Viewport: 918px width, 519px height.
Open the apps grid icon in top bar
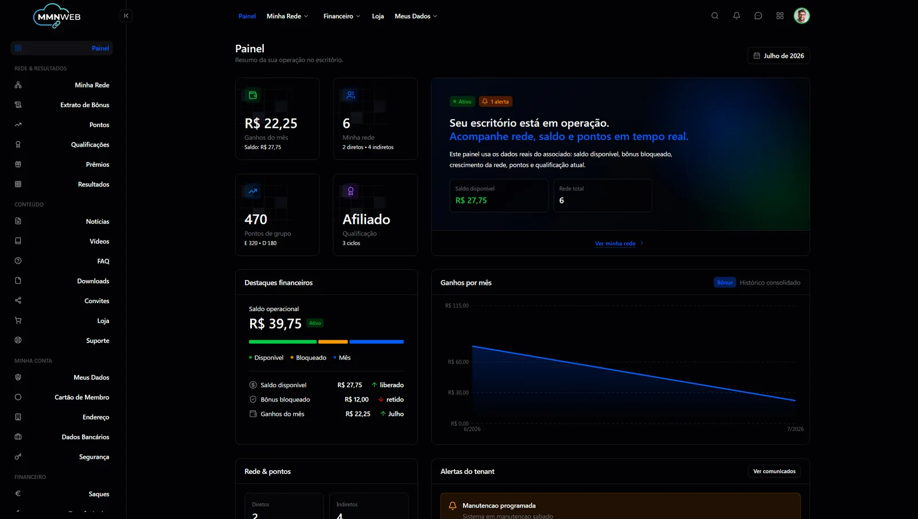coord(780,16)
